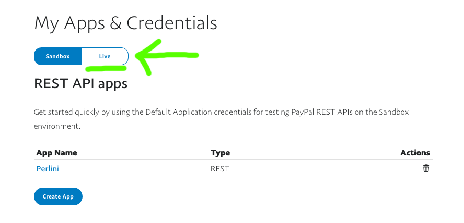Image resolution: width=464 pixels, height=223 pixels.
Task: Click the App Name column header
Action: tap(56, 153)
